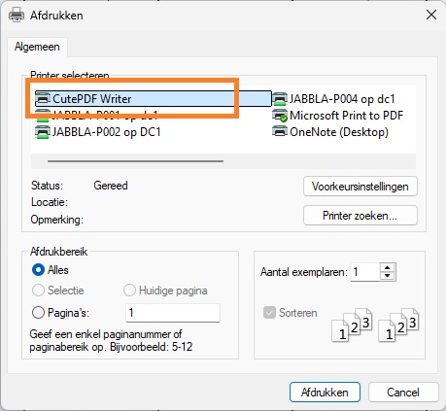
Task: Click the Pagina's page range input field
Action: (x=173, y=313)
